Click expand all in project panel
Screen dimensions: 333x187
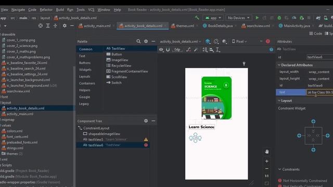pos(48,25)
